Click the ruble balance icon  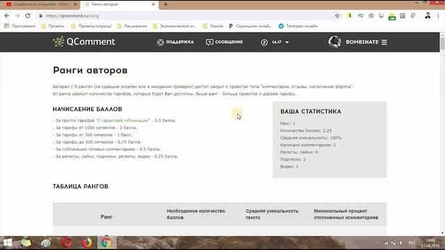(264, 42)
